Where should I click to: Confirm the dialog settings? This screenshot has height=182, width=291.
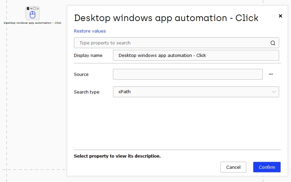coord(267,167)
